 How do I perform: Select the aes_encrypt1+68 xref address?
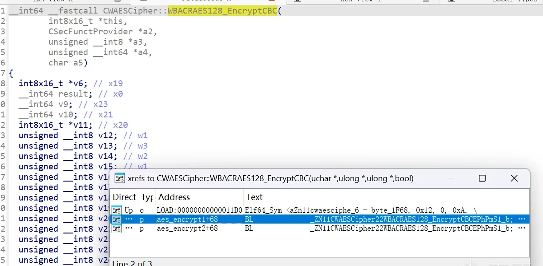coord(187,219)
